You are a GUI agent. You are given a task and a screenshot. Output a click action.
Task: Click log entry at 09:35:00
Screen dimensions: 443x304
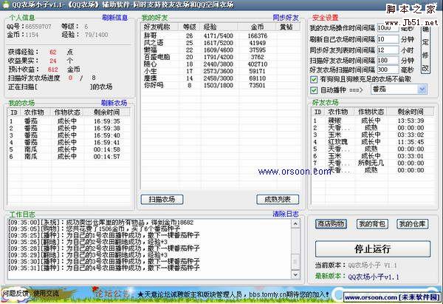tap(100, 223)
